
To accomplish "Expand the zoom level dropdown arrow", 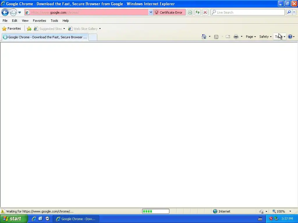I will click(290, 211).
